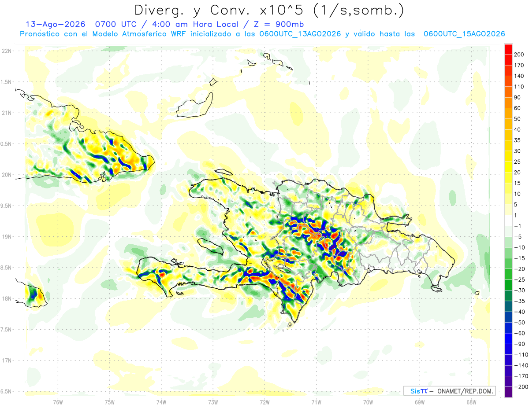Click the '18N' latitude label
Screen dimensions: 529x408
tap(6, 298)
